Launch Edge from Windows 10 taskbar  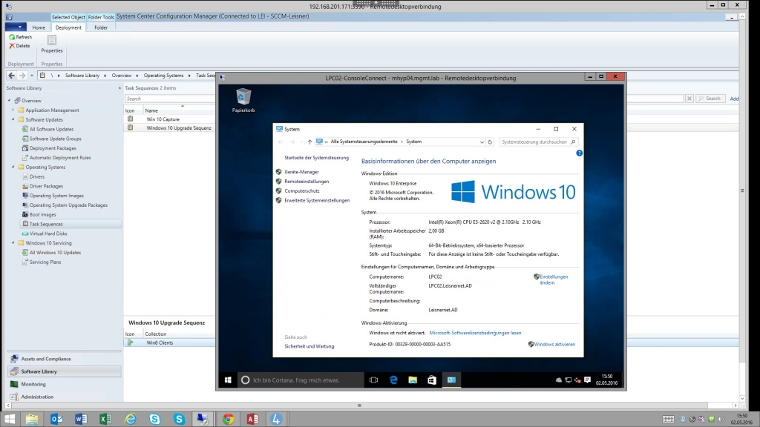coord(393,380)
